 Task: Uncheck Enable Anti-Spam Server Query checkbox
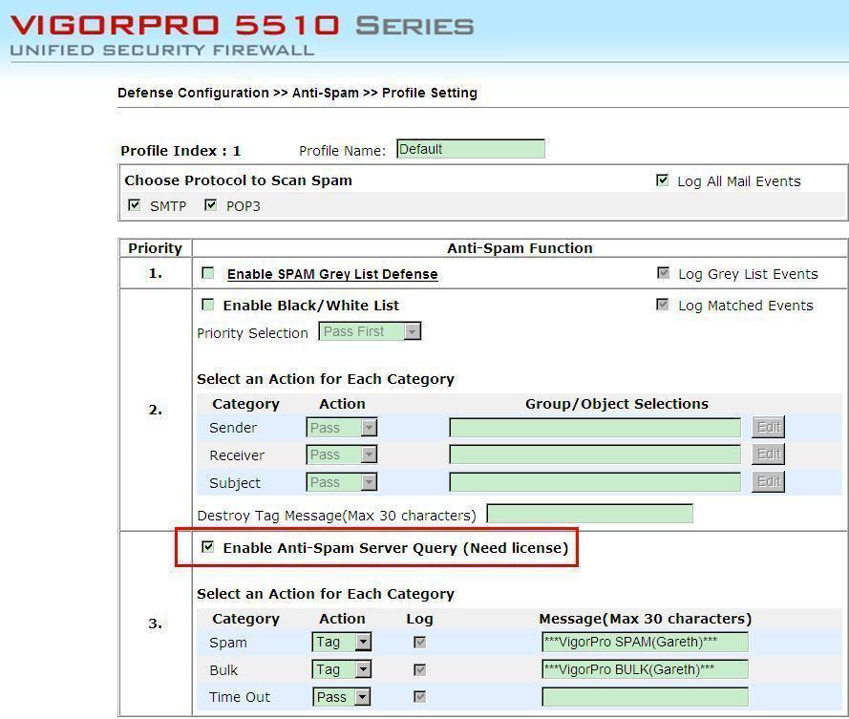point(207,547)
